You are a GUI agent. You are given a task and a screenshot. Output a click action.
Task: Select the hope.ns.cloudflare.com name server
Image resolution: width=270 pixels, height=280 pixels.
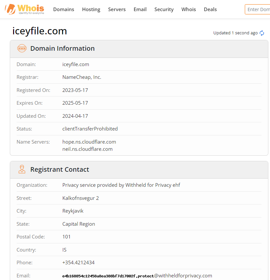click(89, 142)
